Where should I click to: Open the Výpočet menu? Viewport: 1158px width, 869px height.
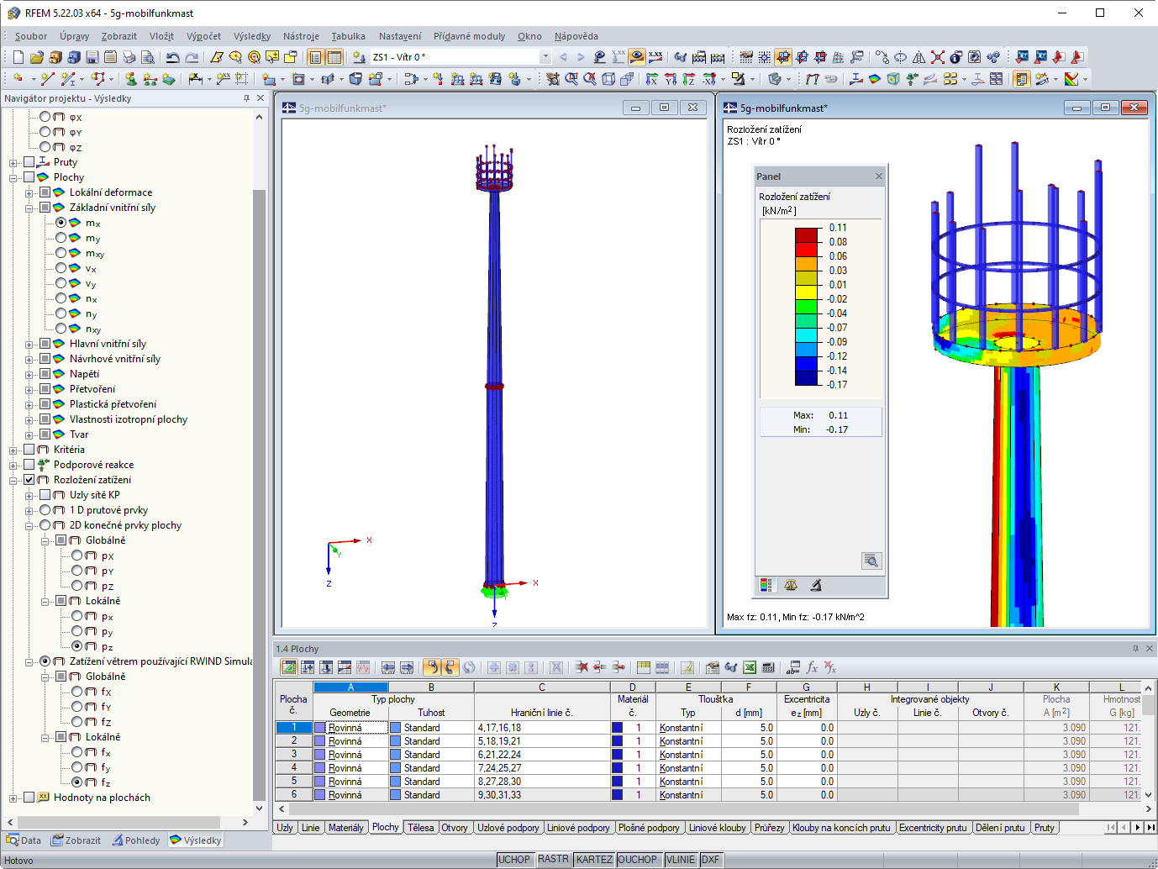tap(203, 36)
